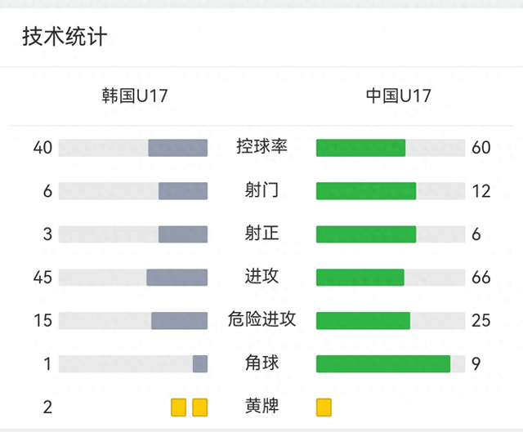Click Korea's small gray 角球 bar
The width and height of the screenshot is (523, 432).
coord(200,363)
